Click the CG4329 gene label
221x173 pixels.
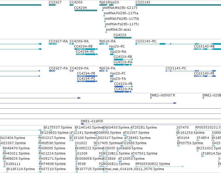[x=120, y=35]
